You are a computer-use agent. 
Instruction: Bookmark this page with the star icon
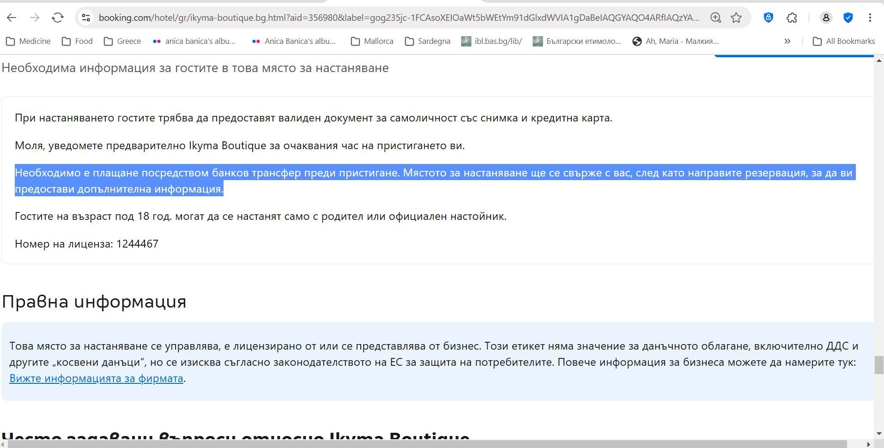(x=736, y=18)
